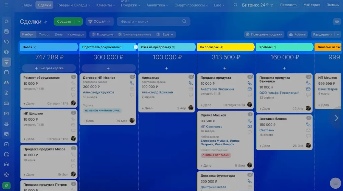This screenshot has height=191, width=343.
Task: Open the search magnifier icon in top bar
Action: pos(235,5)
